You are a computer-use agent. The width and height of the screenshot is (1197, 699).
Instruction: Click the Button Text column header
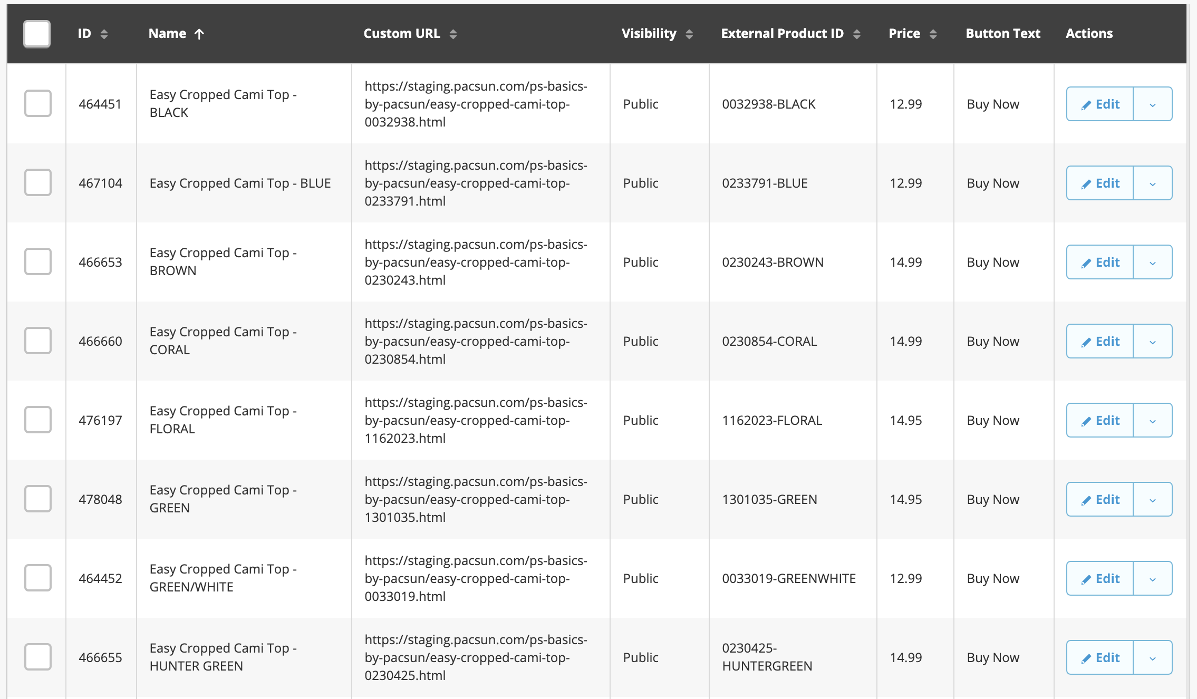tap(1003, 34)
